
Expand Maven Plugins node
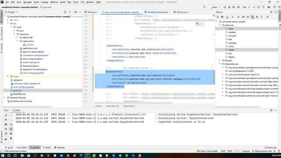pyautogui.click(x=220, y=61)
